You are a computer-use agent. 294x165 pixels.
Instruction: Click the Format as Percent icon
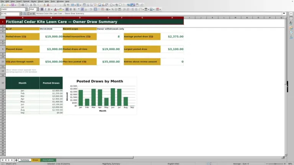click(113, 9)
